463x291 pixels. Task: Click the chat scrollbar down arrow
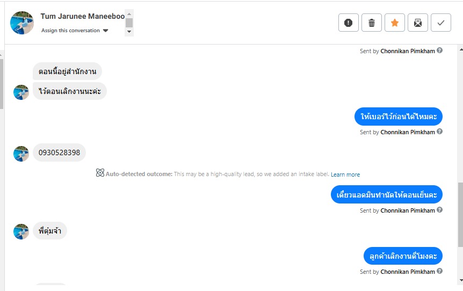(460, 280)
